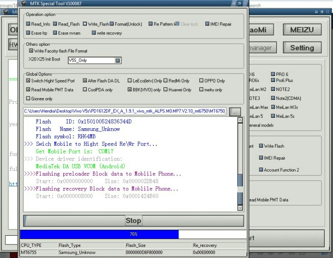Check the Read_Info operation box
This screenshot has height=258, width=333.
coord(28,24)
